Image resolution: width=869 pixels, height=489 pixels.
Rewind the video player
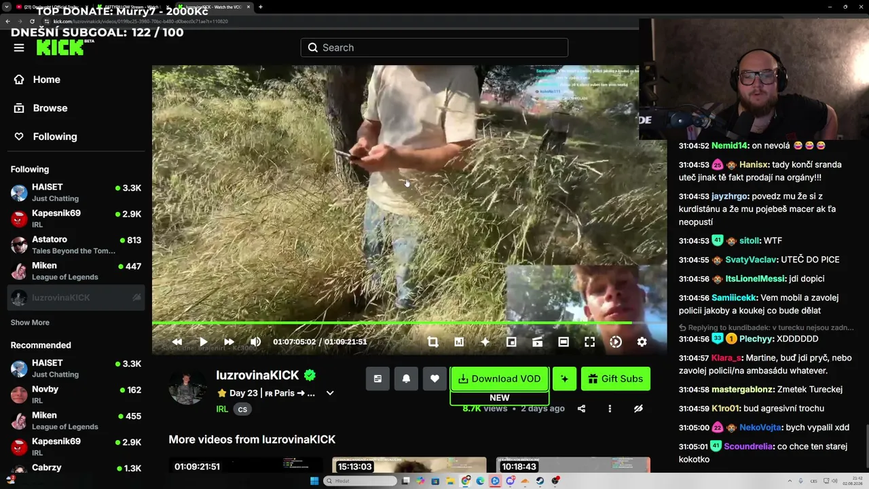click(x=177, y=342)
